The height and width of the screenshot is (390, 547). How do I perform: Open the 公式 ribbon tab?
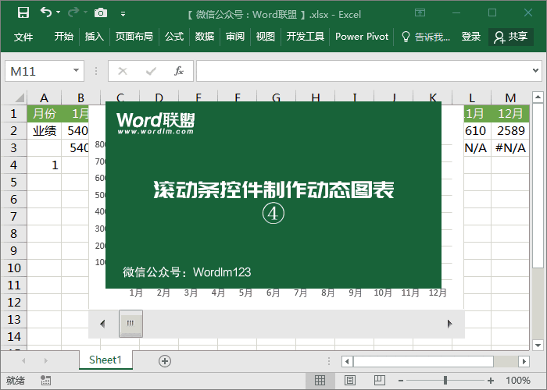coord(173,37)
